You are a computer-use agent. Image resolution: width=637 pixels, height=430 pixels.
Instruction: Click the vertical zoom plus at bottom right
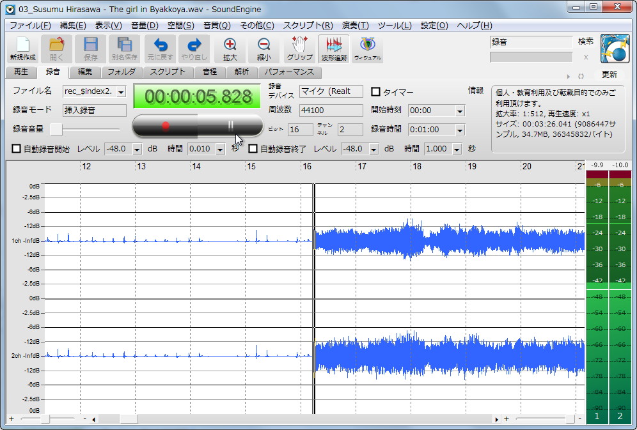pyautogui.click(x=506, y=418)
